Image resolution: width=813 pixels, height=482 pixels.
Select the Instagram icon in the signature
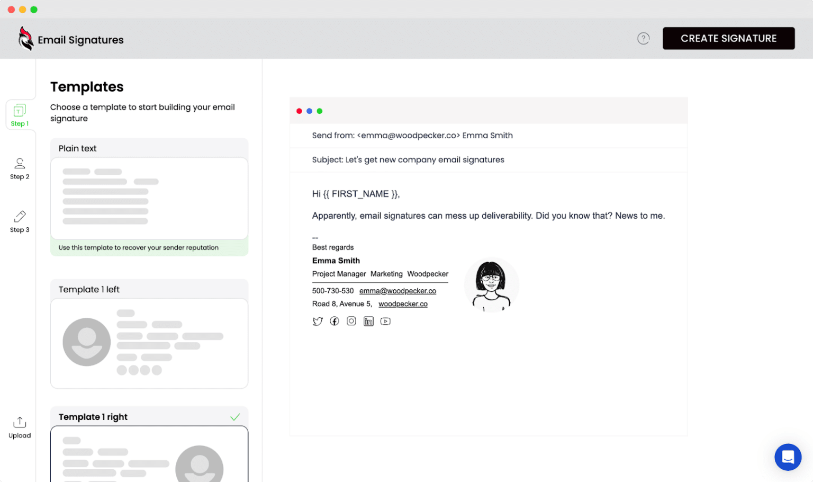[351, 321]
